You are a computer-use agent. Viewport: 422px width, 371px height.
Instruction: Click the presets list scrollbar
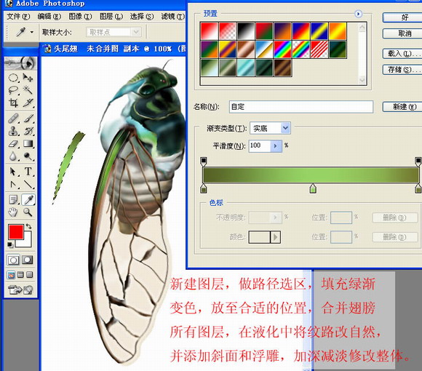point(362,54)
